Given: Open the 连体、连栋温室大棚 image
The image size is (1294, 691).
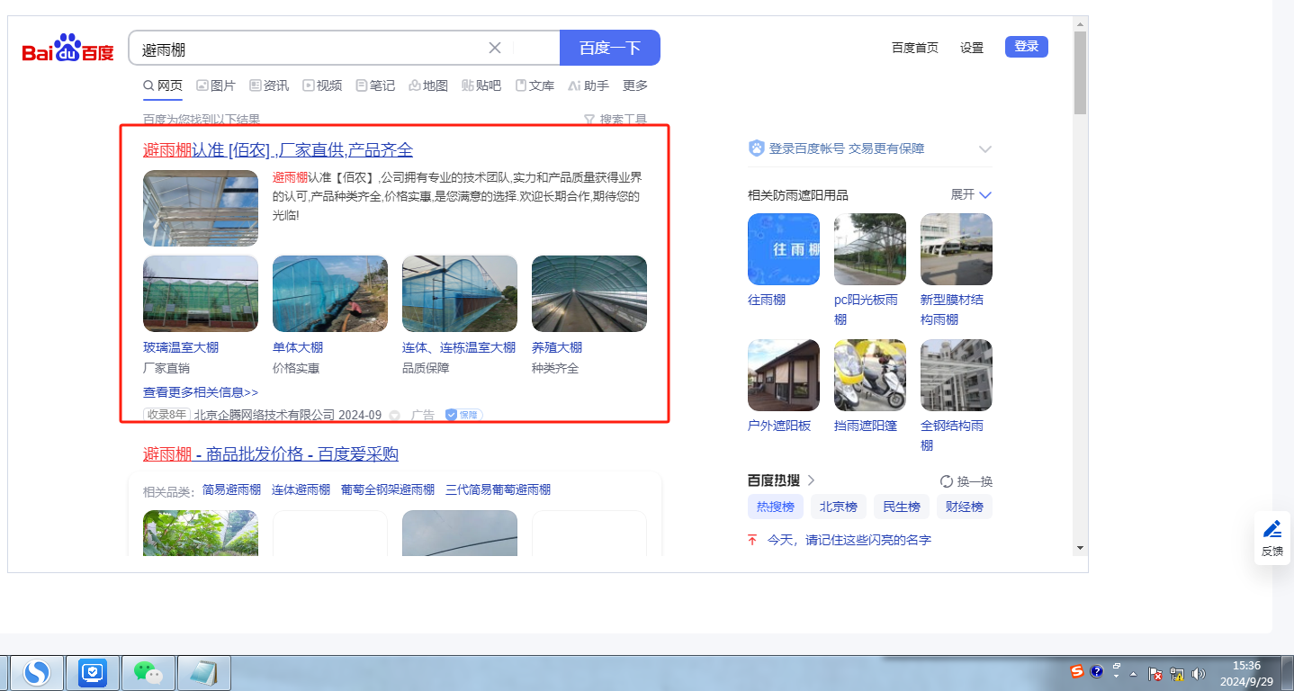Looking at the screenshot, I should pos(460,293).
